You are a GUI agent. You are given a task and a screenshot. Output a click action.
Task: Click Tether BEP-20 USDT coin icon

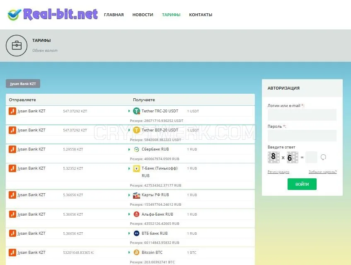(x=136, y=130)
